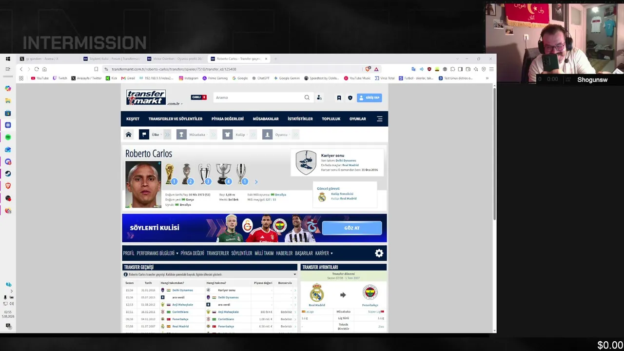Screen dimensions: 624x351
Task: Open Anji Mahaçkale link in 01.08.2012 row
Action: click(x=182, y=305)
